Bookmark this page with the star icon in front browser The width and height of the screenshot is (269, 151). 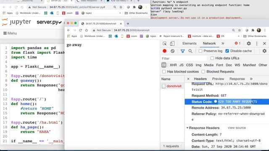[240, 30]
